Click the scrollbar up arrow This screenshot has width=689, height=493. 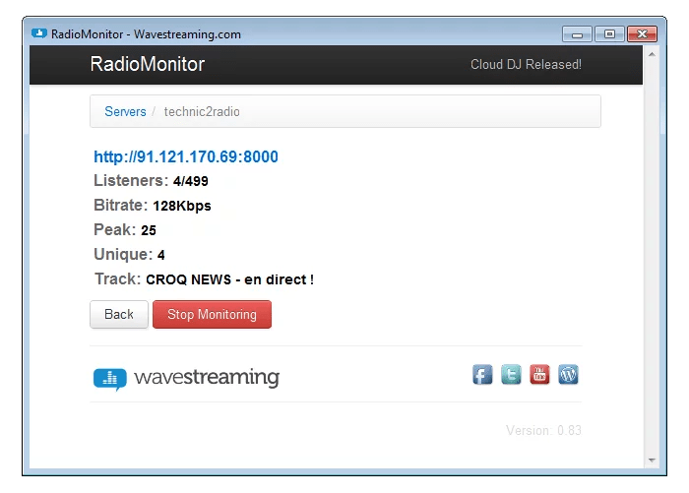pos(651,52)
